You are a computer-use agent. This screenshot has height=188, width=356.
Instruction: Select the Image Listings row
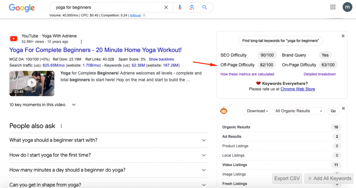coord(282,174)
